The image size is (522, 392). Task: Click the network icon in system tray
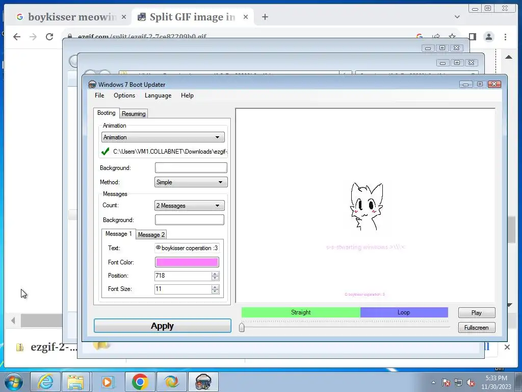pos(458,383)
